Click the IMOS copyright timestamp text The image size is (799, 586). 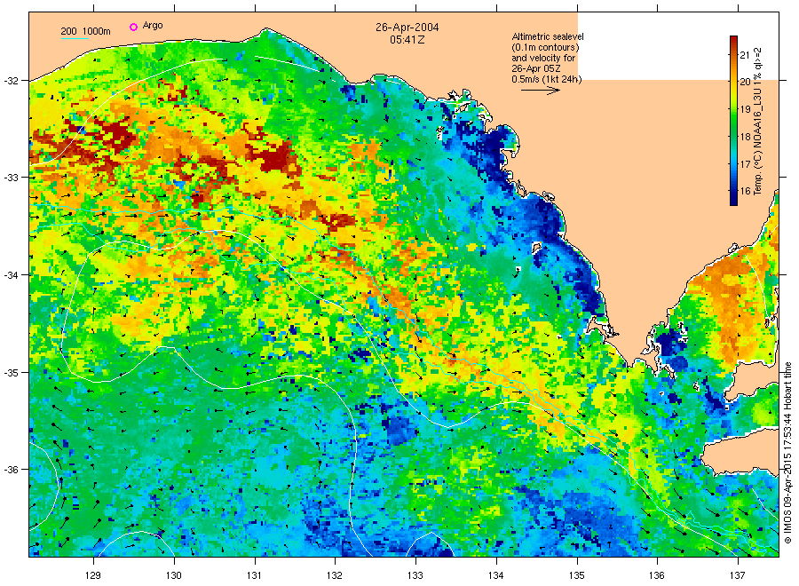[787, 453]
